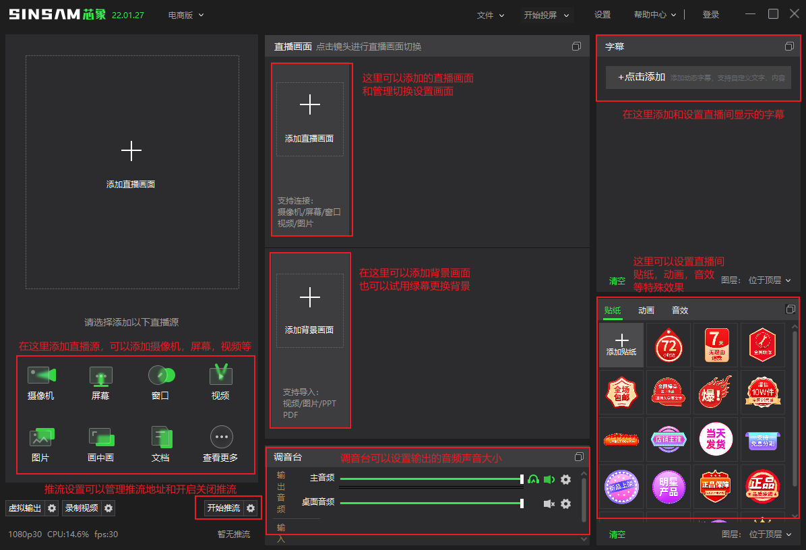Mute the 主音频 speaker
The width and height of the screenshot is (806, 550).
coord(549,479)
